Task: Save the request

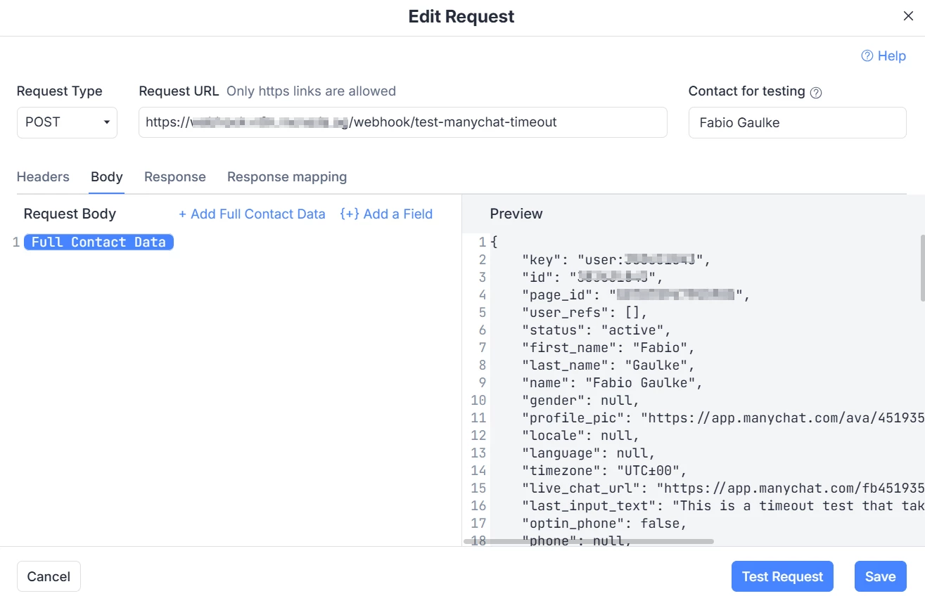Action: click(x=880, y=576)
